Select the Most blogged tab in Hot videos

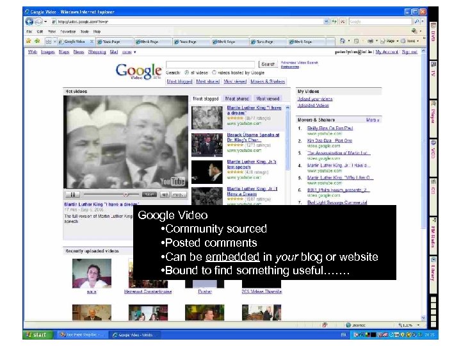(206, 99)
